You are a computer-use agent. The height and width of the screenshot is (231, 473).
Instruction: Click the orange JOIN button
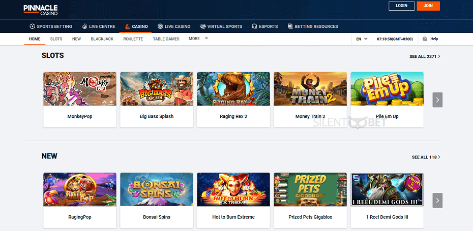(428, 6)
